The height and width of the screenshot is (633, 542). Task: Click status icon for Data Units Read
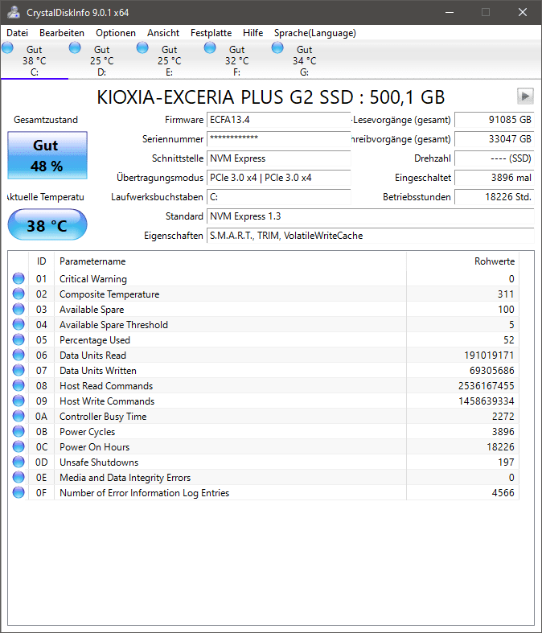pyautogui.click(x=18, y=355)
